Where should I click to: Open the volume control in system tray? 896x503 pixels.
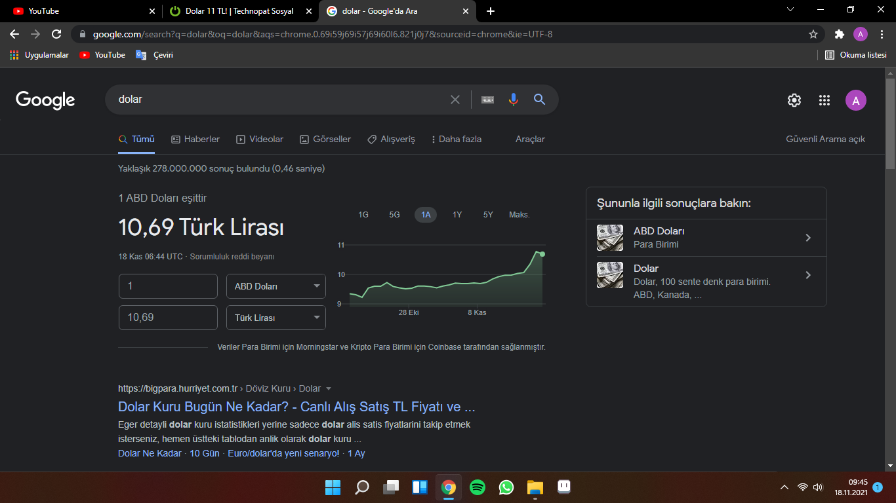817,487
